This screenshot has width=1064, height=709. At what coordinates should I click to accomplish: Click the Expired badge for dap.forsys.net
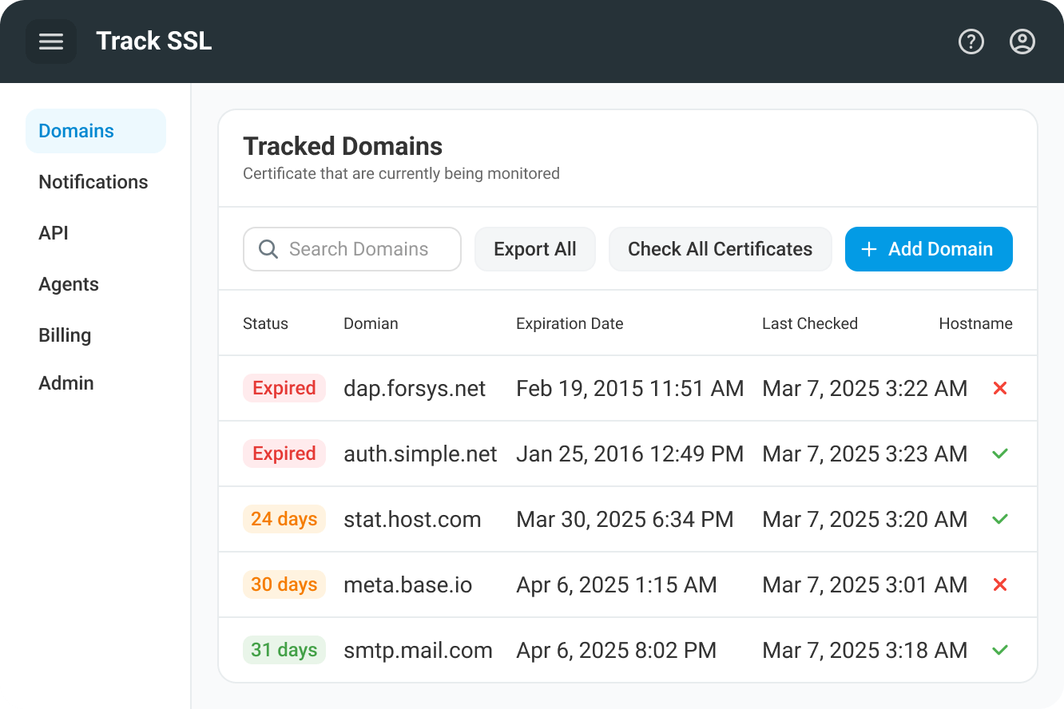click(284, 388)
